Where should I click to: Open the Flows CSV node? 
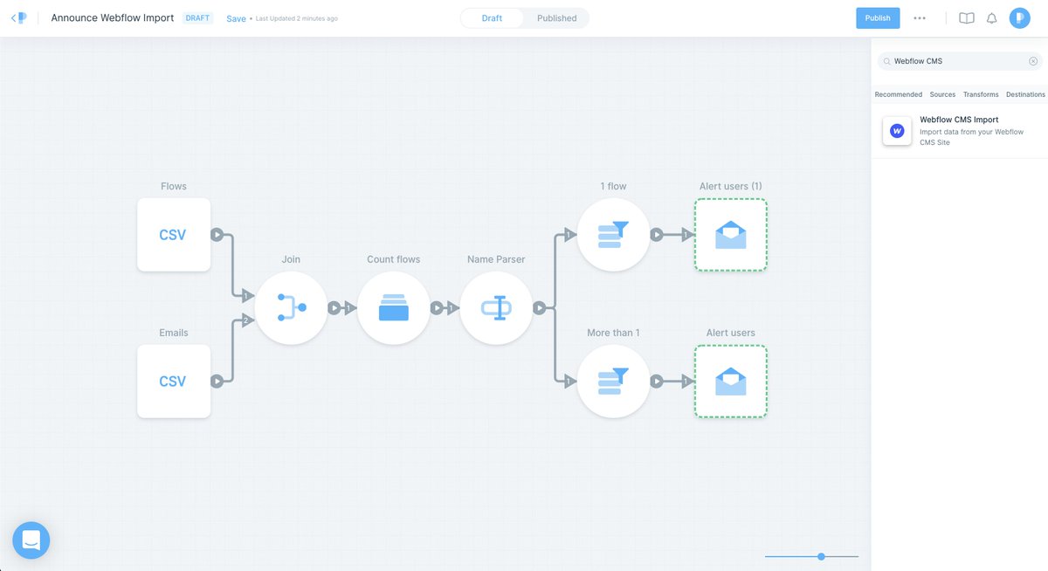(174, 234)
